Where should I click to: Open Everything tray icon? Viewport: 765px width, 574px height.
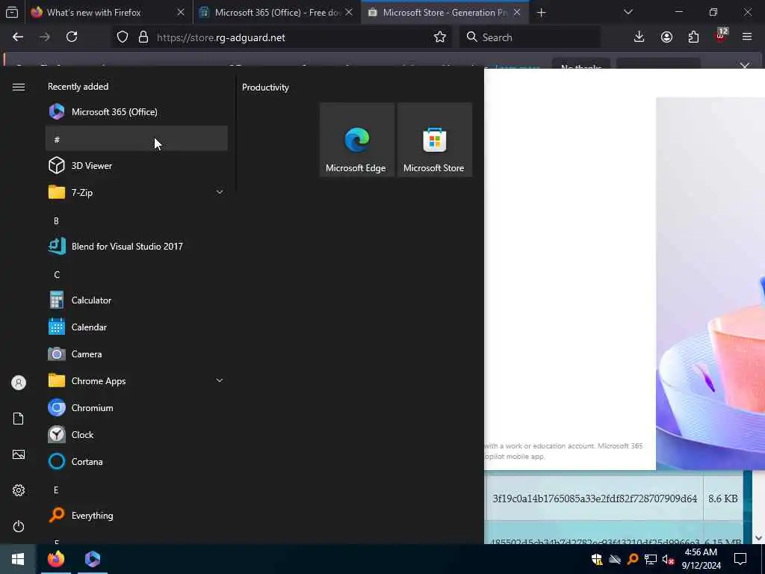click(x=632, y=559)
